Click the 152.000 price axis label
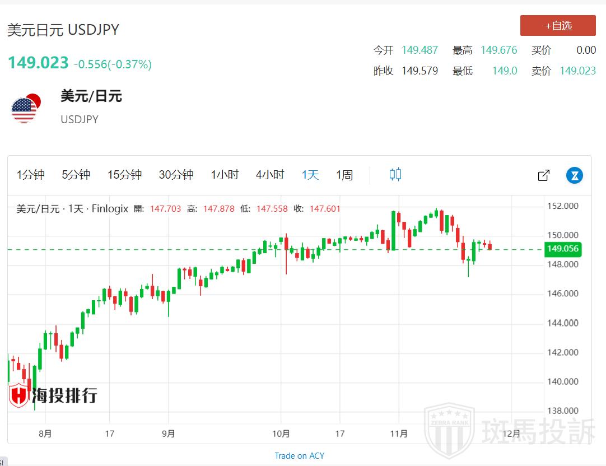 pos(562,206)
